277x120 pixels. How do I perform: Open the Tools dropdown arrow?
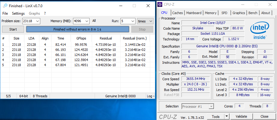click(227, 116)
